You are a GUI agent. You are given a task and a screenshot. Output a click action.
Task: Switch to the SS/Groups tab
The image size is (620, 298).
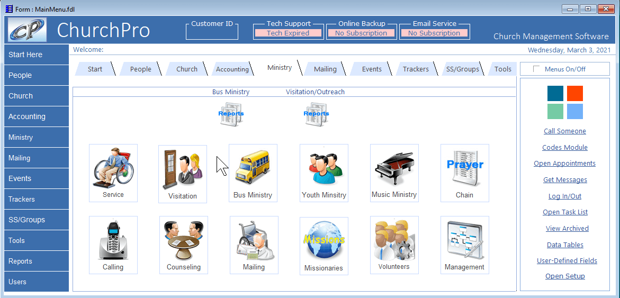[462, 69]
